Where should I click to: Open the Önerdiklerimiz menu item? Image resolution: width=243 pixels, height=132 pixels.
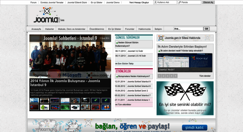point(97,29)
